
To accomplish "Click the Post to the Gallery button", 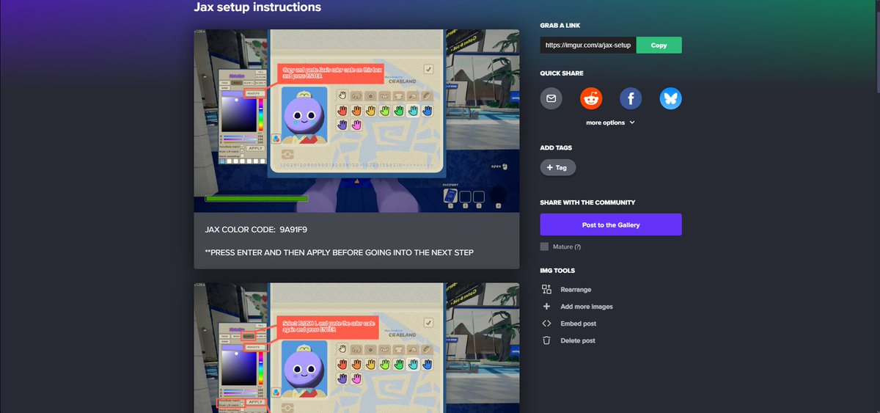I will [x=611, y=224].
